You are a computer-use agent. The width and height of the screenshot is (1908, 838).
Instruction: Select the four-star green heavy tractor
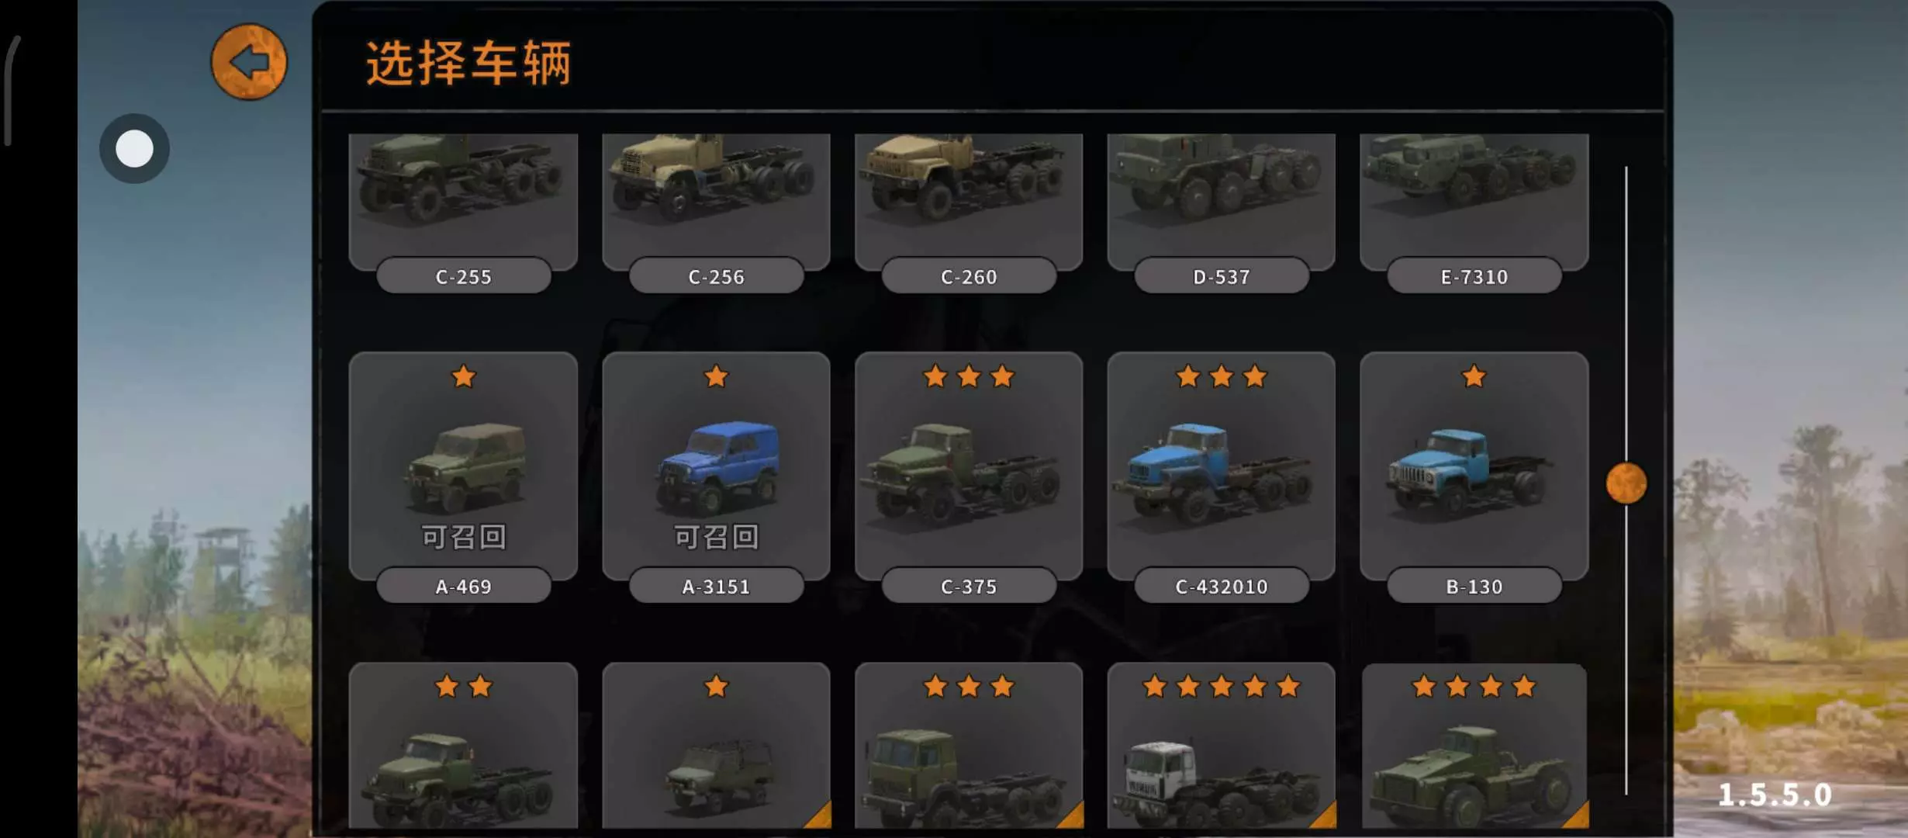(1474, 746)
